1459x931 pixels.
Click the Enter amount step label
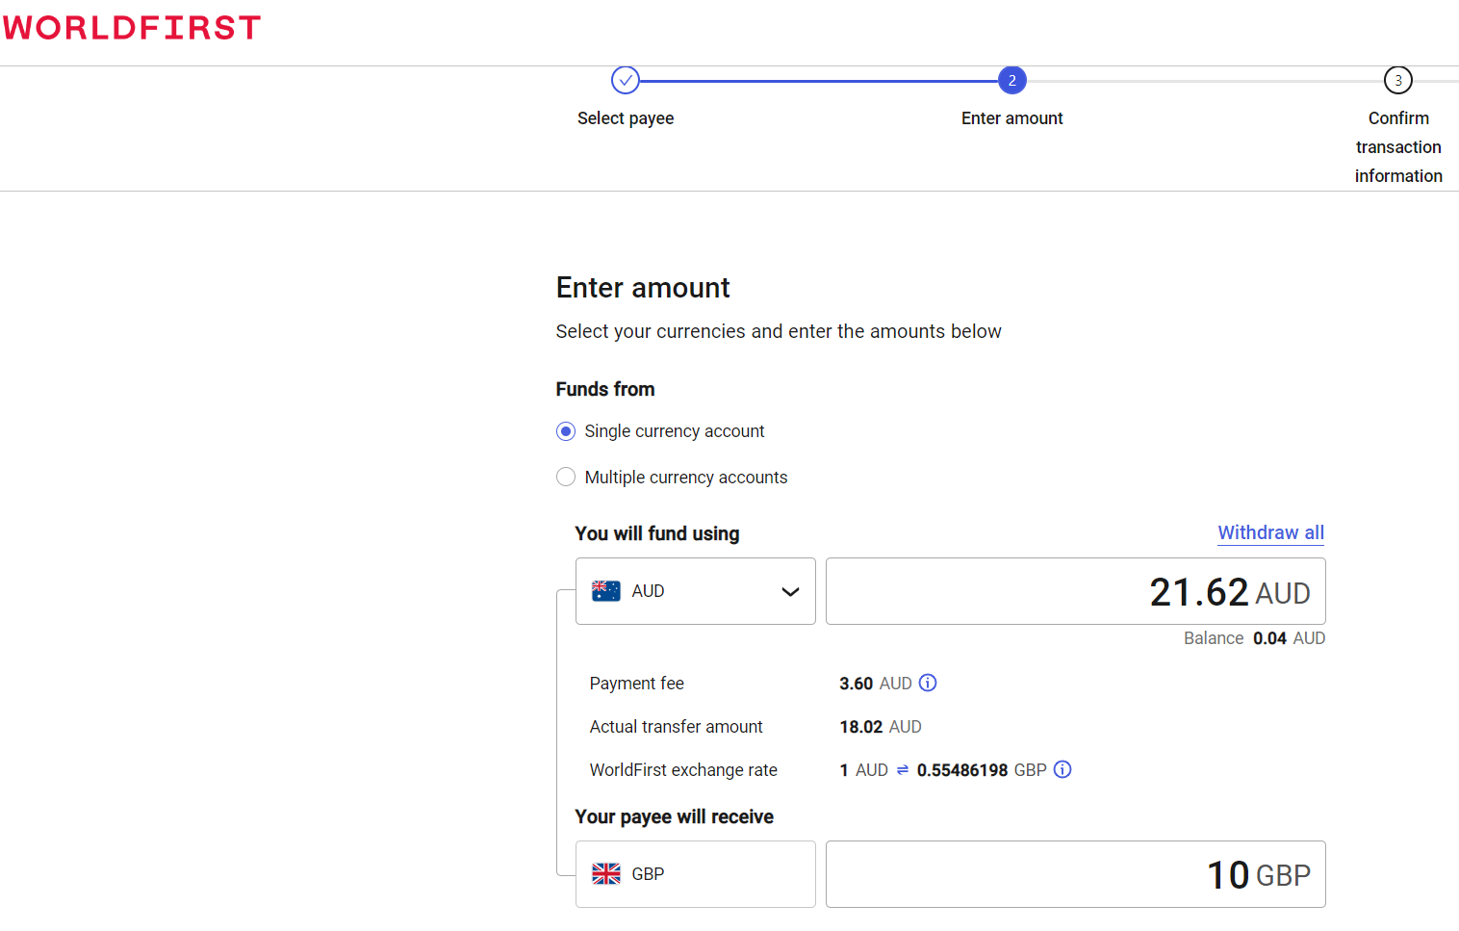coord(1011,118)
